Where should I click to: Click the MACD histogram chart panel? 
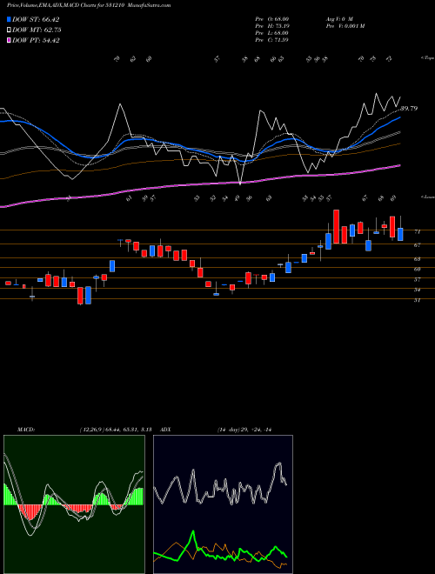74,504
